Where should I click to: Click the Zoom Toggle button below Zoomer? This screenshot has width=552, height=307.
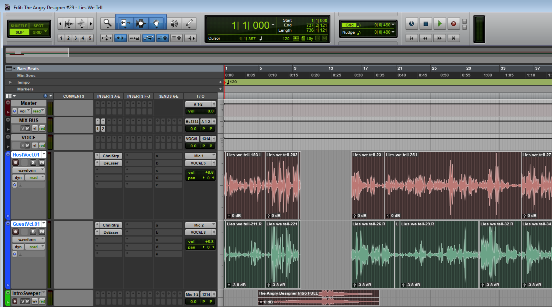click(107, 38)
